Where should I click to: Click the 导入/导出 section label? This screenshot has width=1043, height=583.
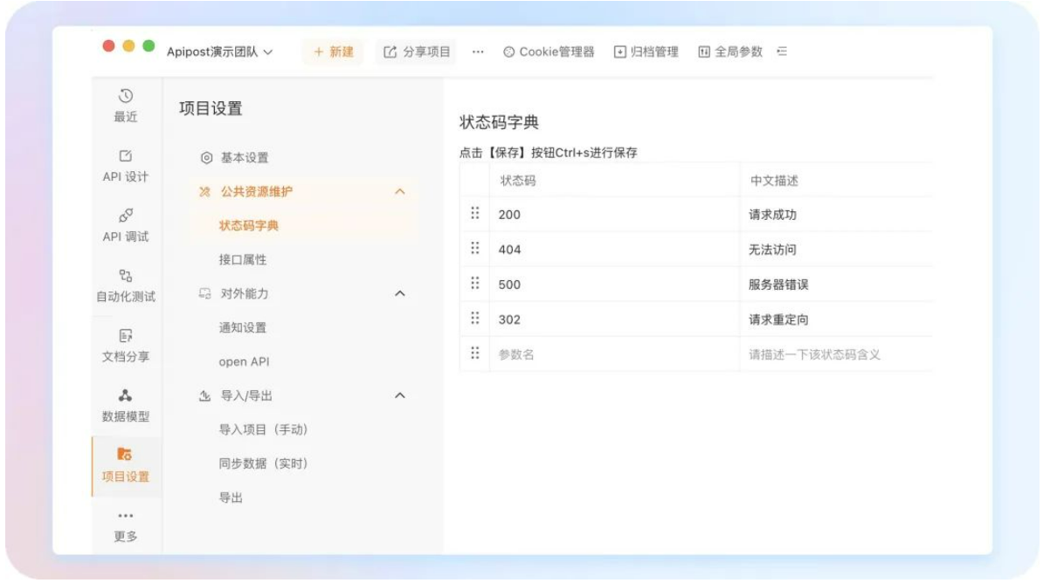pos(246,395)
